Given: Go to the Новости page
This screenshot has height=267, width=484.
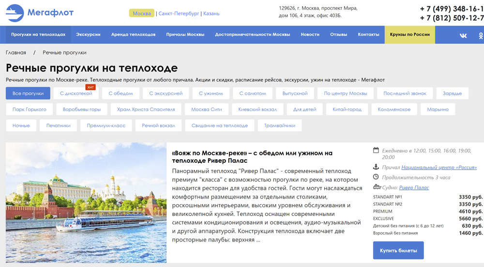Looking at the screenshot, I should tap(310, 34).
